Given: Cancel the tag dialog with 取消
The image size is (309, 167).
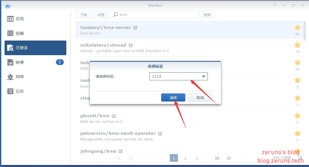Looking at the screenshot, I should point(200,98).
